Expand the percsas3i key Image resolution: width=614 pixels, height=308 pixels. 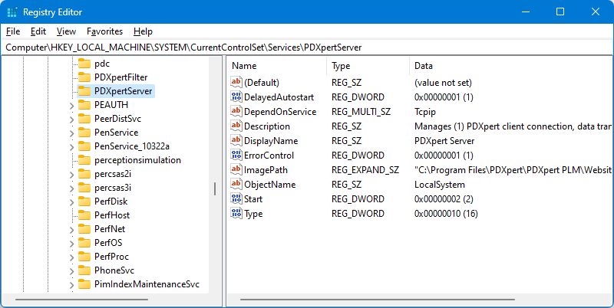71,188
